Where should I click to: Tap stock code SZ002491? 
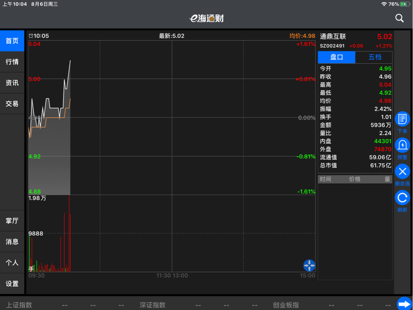coord(332,46)
